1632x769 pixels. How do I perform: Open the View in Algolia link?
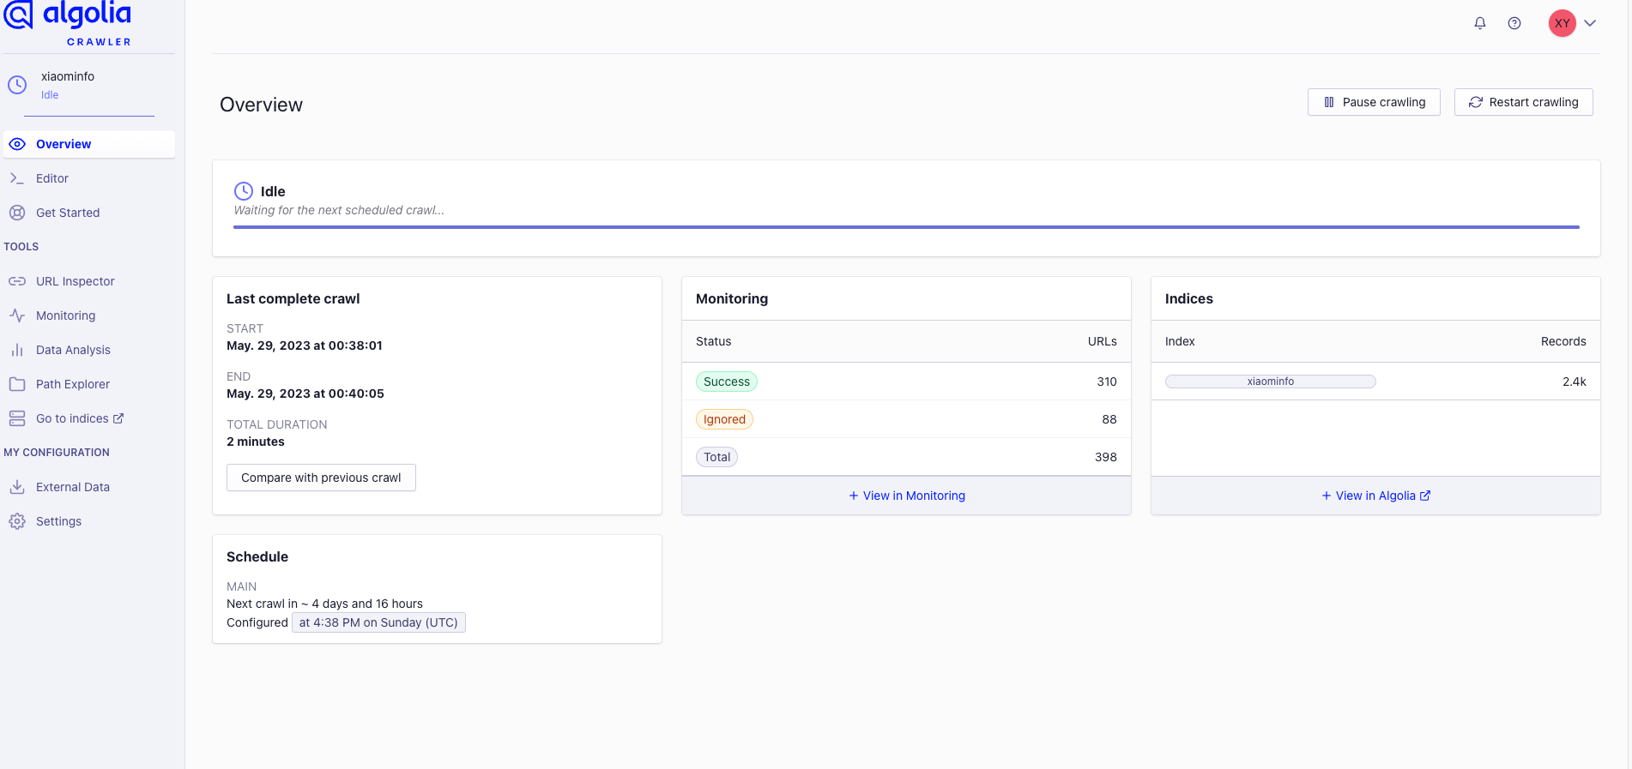1375,496
